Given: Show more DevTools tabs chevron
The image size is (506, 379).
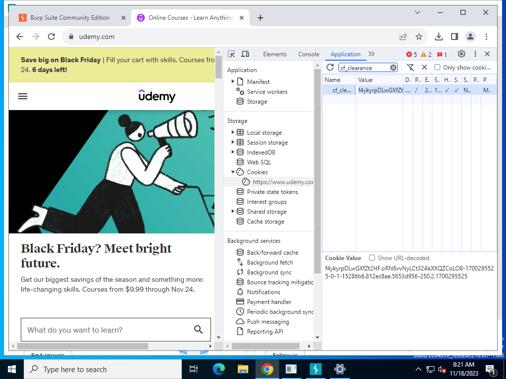Looking at the screenshot, I should tap(372, 54).
